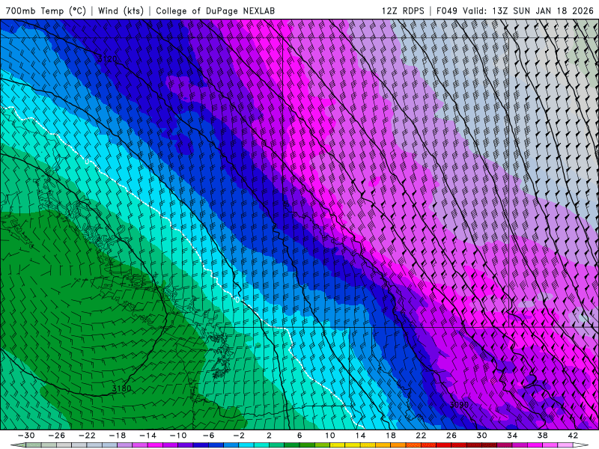Click the '3090' height contour label
599x449 pixels.
pyautogui.click(x=459, y=405)
